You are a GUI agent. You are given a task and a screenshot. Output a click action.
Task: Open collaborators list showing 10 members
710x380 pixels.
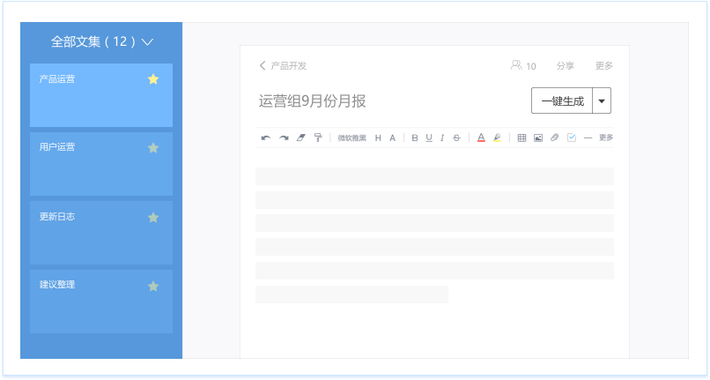pyautogui.click(x=522, y=66)
